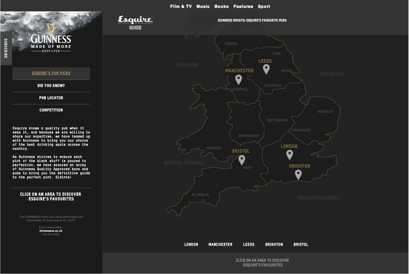
Task: Click the IRISH SEA label
Action: click(x=187, y=65)
